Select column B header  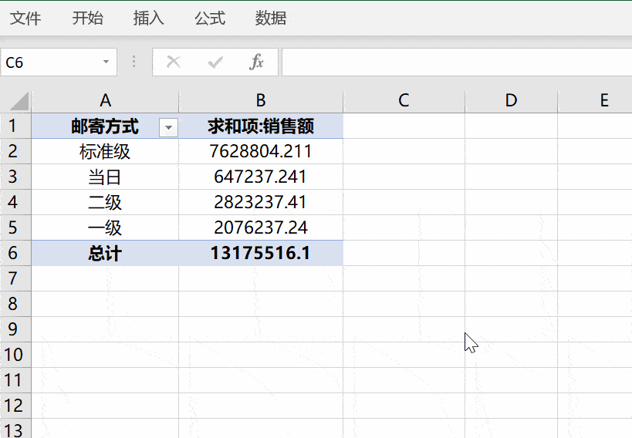(261, 101)
